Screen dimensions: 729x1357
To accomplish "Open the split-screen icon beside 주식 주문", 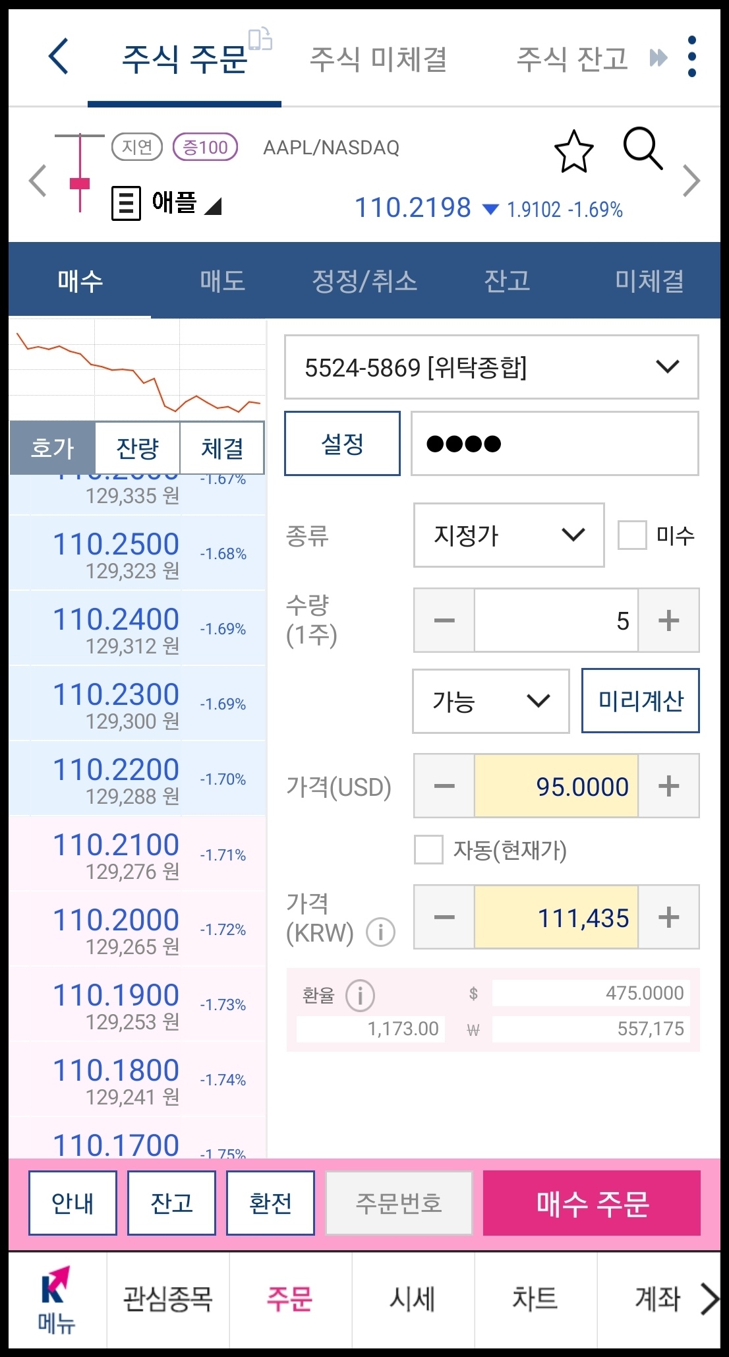I will pos(260,38).
